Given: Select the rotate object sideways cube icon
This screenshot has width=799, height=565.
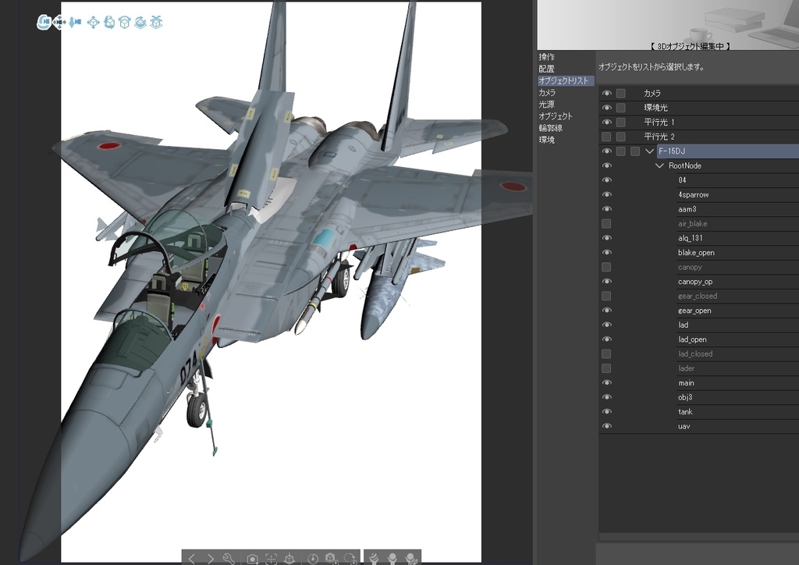Looking at the screenshot, I should click(124, 22).
